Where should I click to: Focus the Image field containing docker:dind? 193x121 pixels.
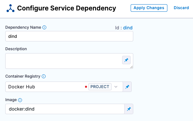pyautogui.click(x=65, y=109)
